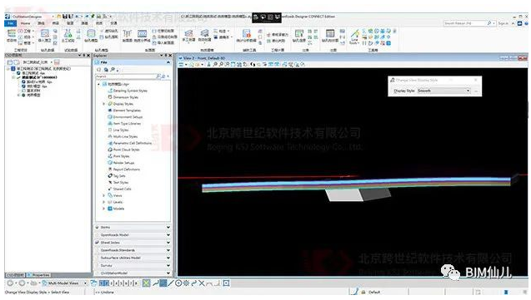
Task: Click Rotate View icon in View 2 toolbar
Action: click(x=240, y=64)
